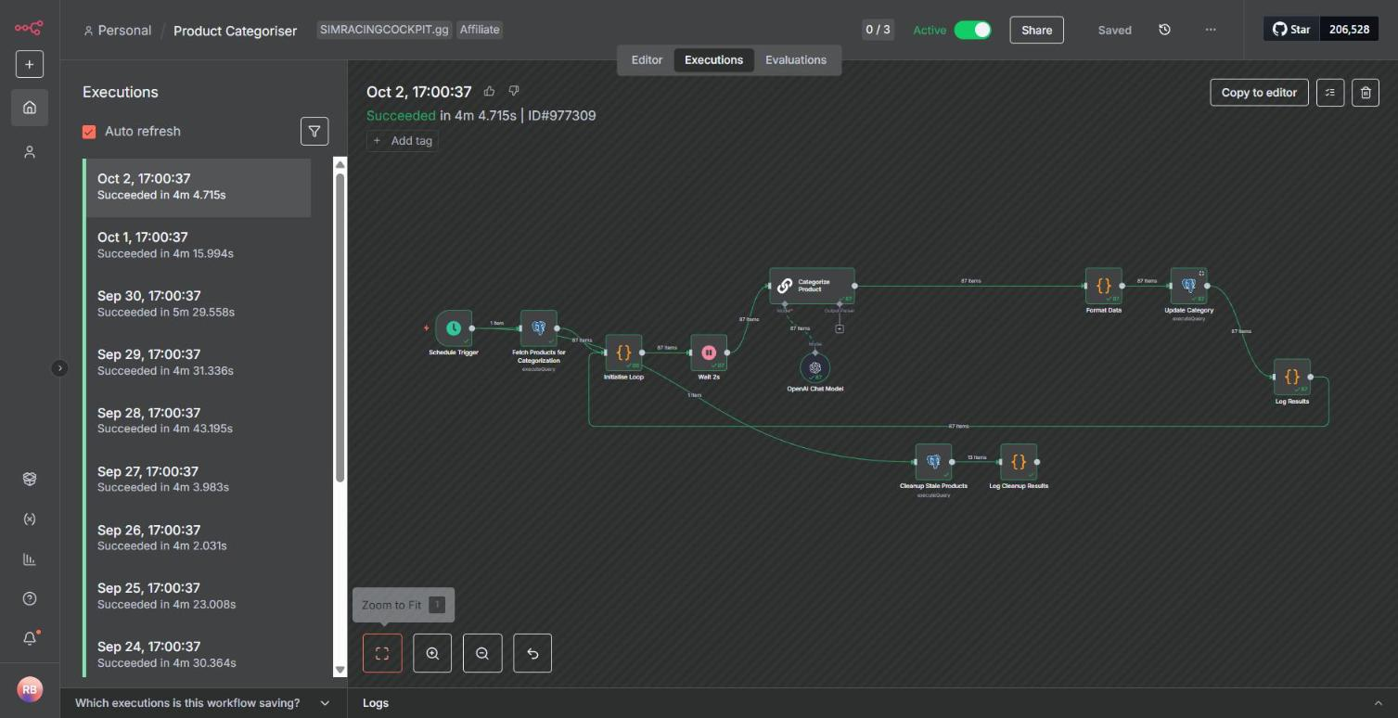Select the Wait 2s node
1398x718 pixels.
click(709, 353)
